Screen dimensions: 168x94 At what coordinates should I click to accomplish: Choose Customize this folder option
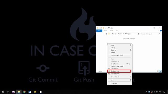coord(120,56)
